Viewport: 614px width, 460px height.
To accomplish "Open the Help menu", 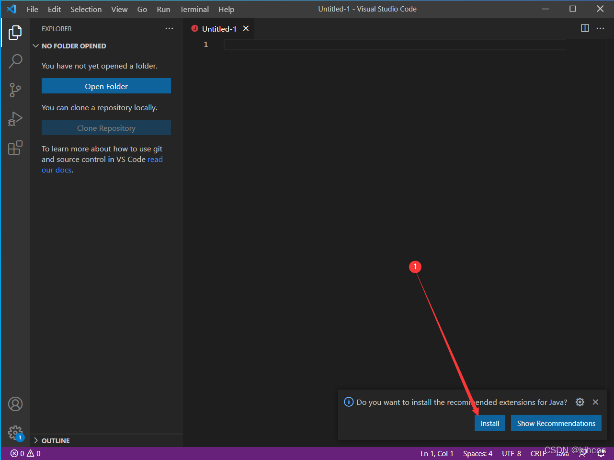I will point(226,9).
